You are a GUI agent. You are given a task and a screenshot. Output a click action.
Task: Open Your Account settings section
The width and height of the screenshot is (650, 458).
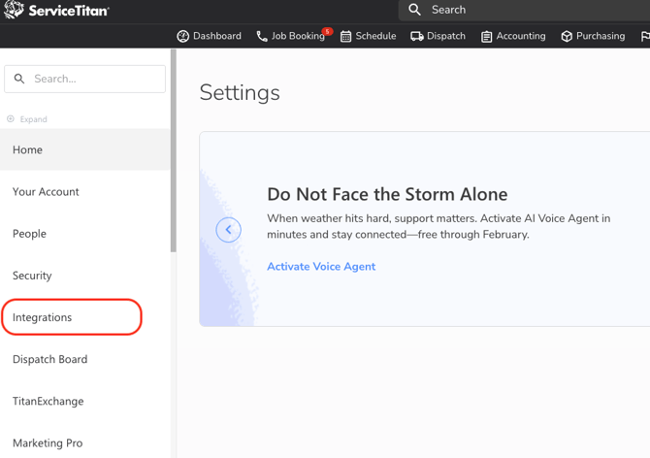click(85, 191)
